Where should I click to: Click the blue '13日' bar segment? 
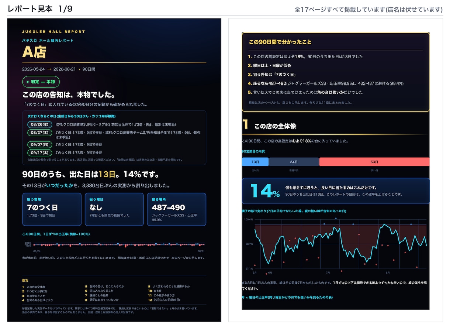(x=255, y=162)
